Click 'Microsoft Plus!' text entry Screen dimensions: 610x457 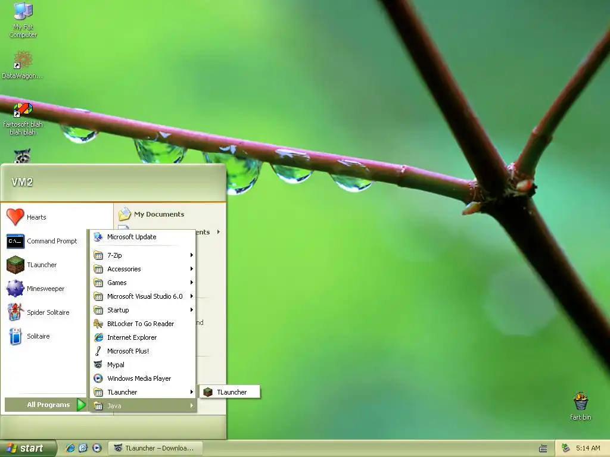coord(128,351)
